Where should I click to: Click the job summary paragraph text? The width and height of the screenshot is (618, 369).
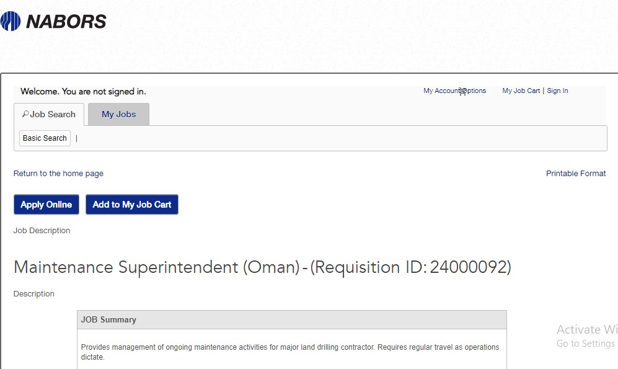coord(290,352)
